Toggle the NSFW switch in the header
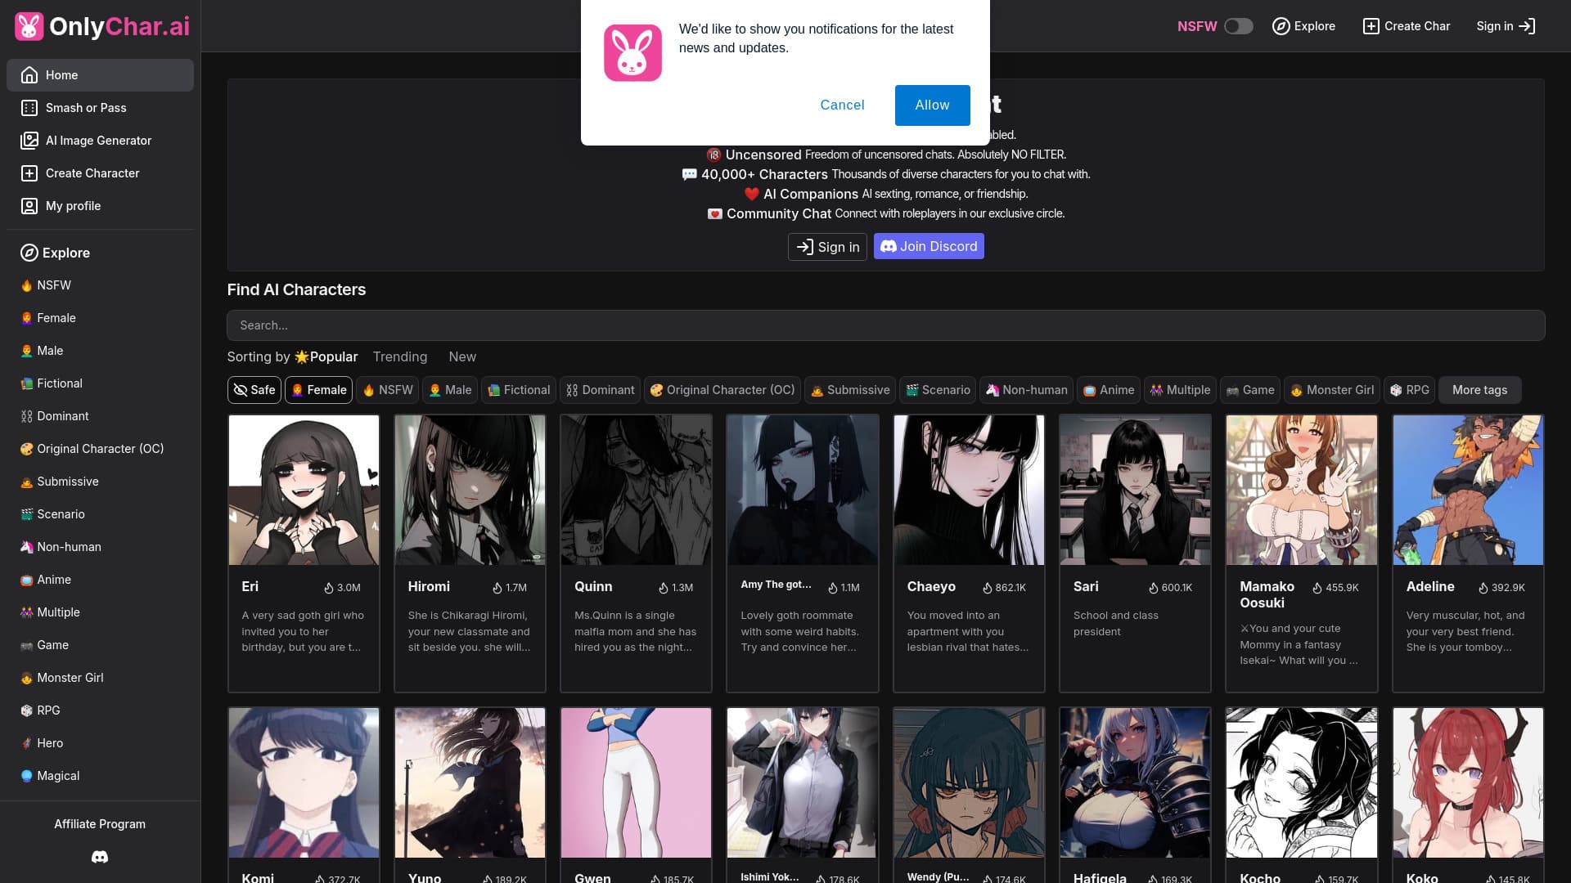Image resolution: width=1571 pixels, height=883 pixels. [1238, 25]
